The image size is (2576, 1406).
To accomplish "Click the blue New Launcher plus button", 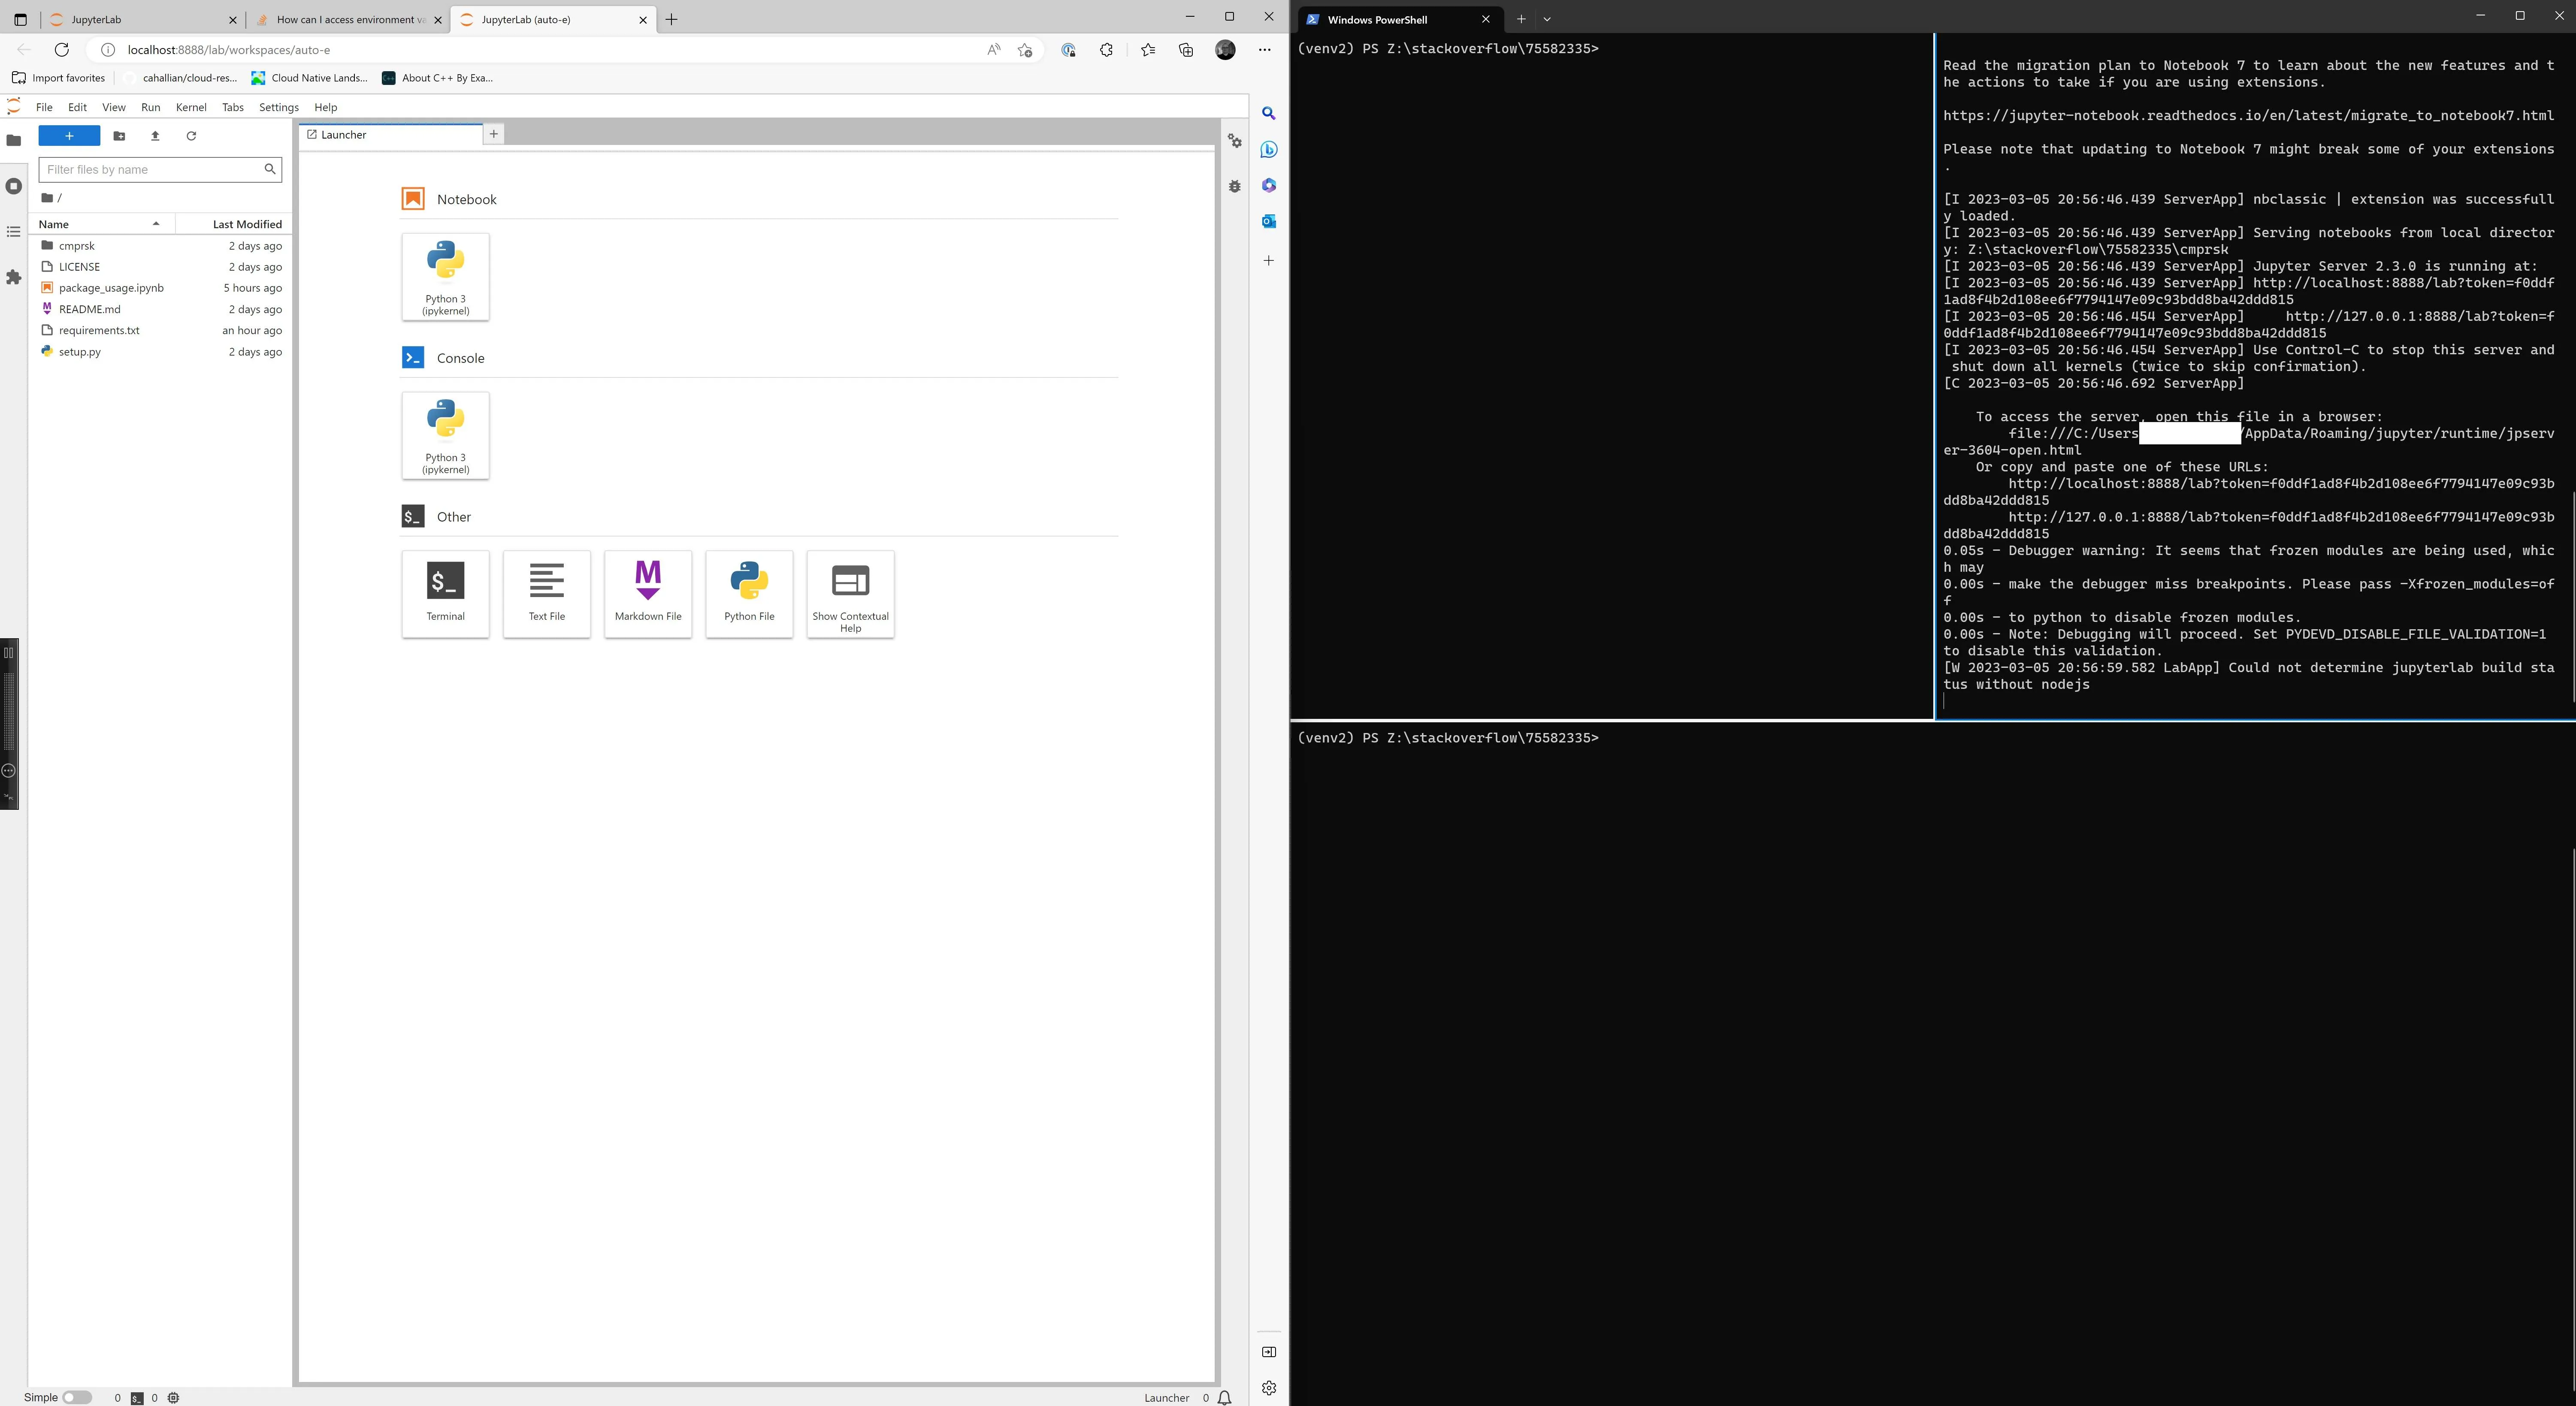I will [x=69, y=136].
